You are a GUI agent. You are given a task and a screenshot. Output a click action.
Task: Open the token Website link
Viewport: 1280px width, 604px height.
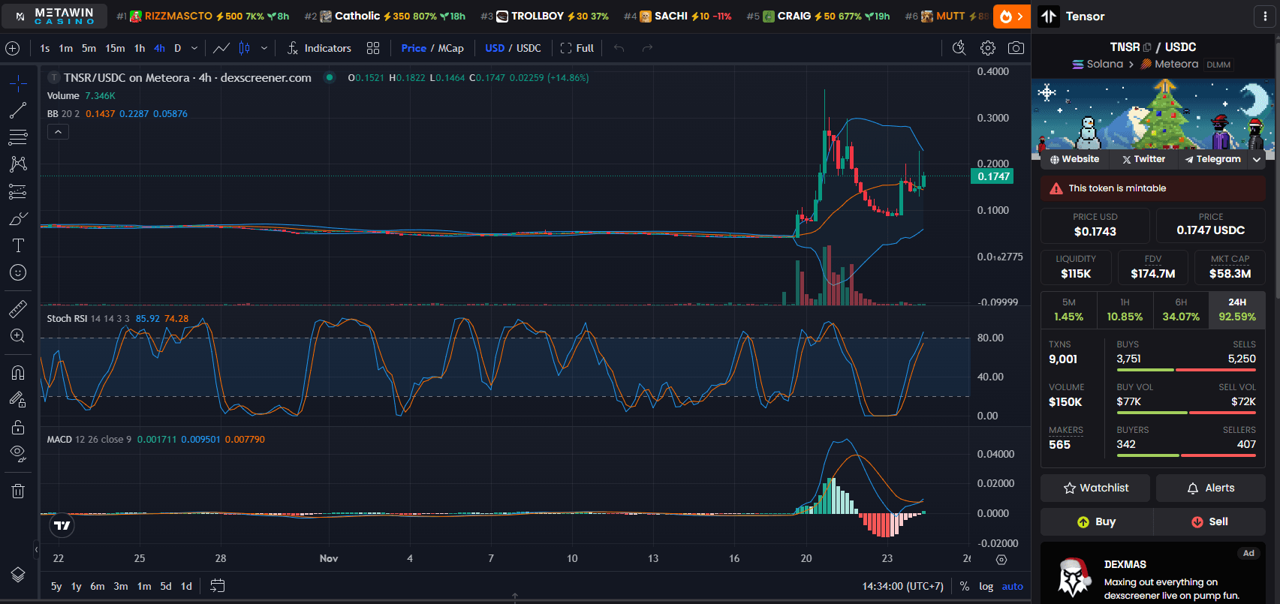click(x=1074, y=159)
